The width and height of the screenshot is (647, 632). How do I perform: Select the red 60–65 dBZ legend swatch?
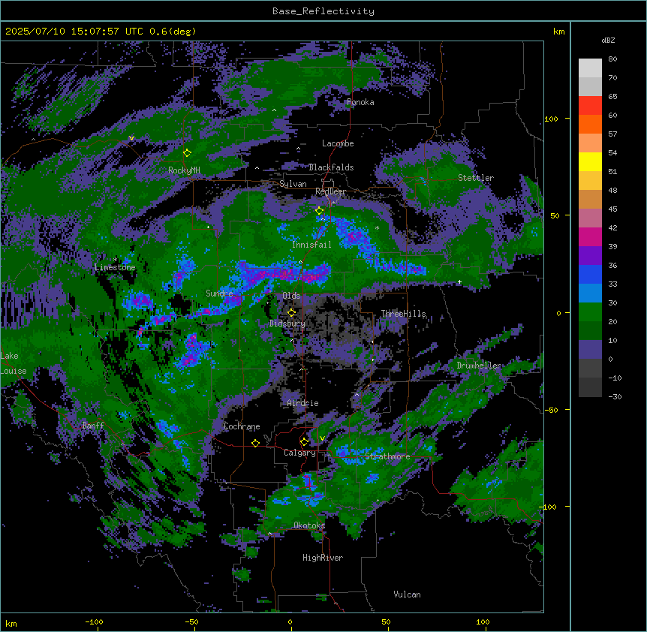coord(590,106)
